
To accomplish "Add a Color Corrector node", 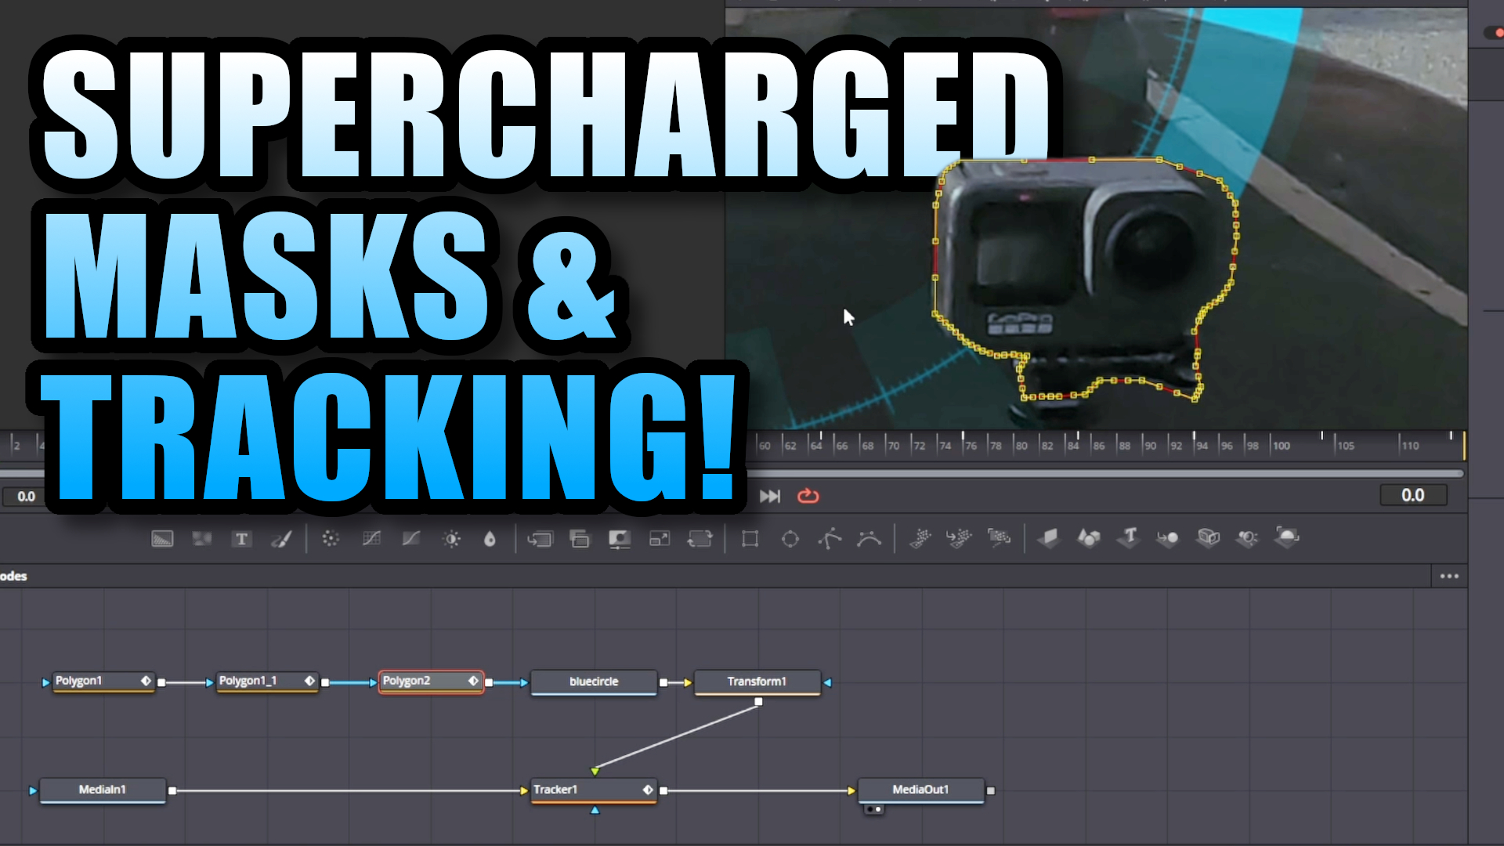I will pos(331,539).
